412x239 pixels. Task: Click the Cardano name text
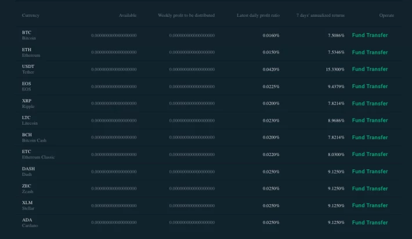point(30,226)
